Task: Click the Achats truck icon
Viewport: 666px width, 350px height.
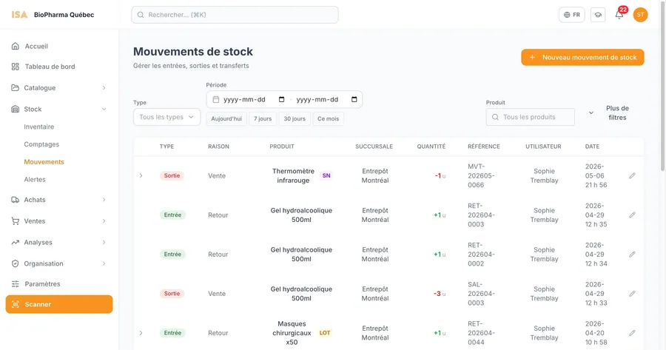Action: tap(16, 200)
